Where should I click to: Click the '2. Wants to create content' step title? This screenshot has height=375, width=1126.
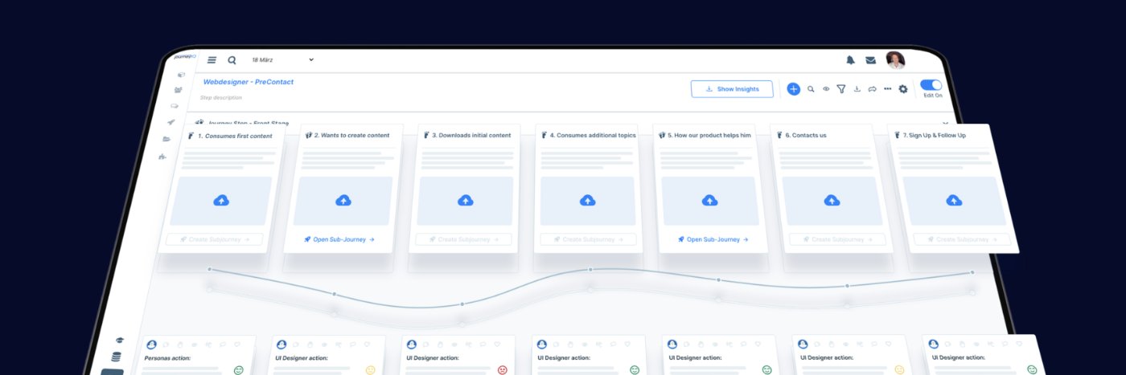351,135
